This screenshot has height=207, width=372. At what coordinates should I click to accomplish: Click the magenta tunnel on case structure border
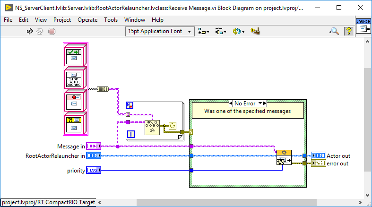pyautogui.click(x=191, y=147)
